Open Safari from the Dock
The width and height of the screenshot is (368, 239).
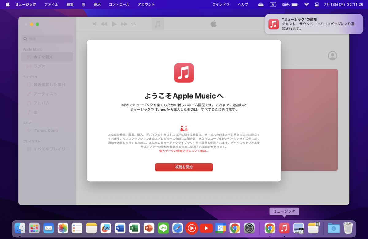178,228
